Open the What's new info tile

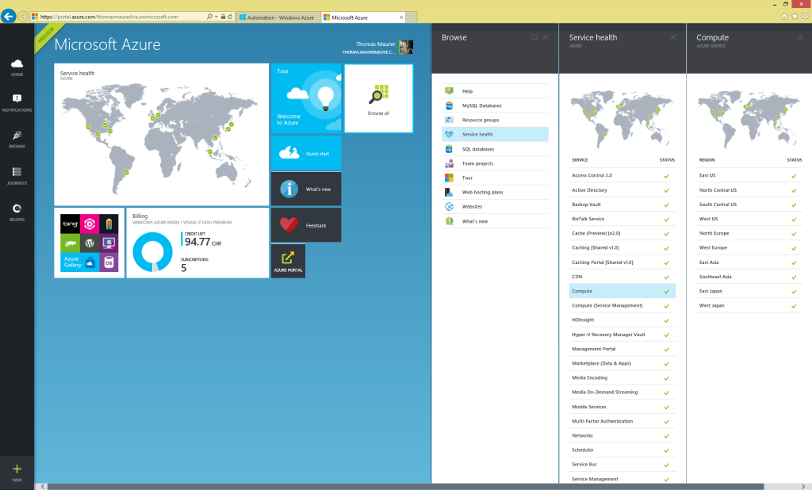(x=306, y=189)
